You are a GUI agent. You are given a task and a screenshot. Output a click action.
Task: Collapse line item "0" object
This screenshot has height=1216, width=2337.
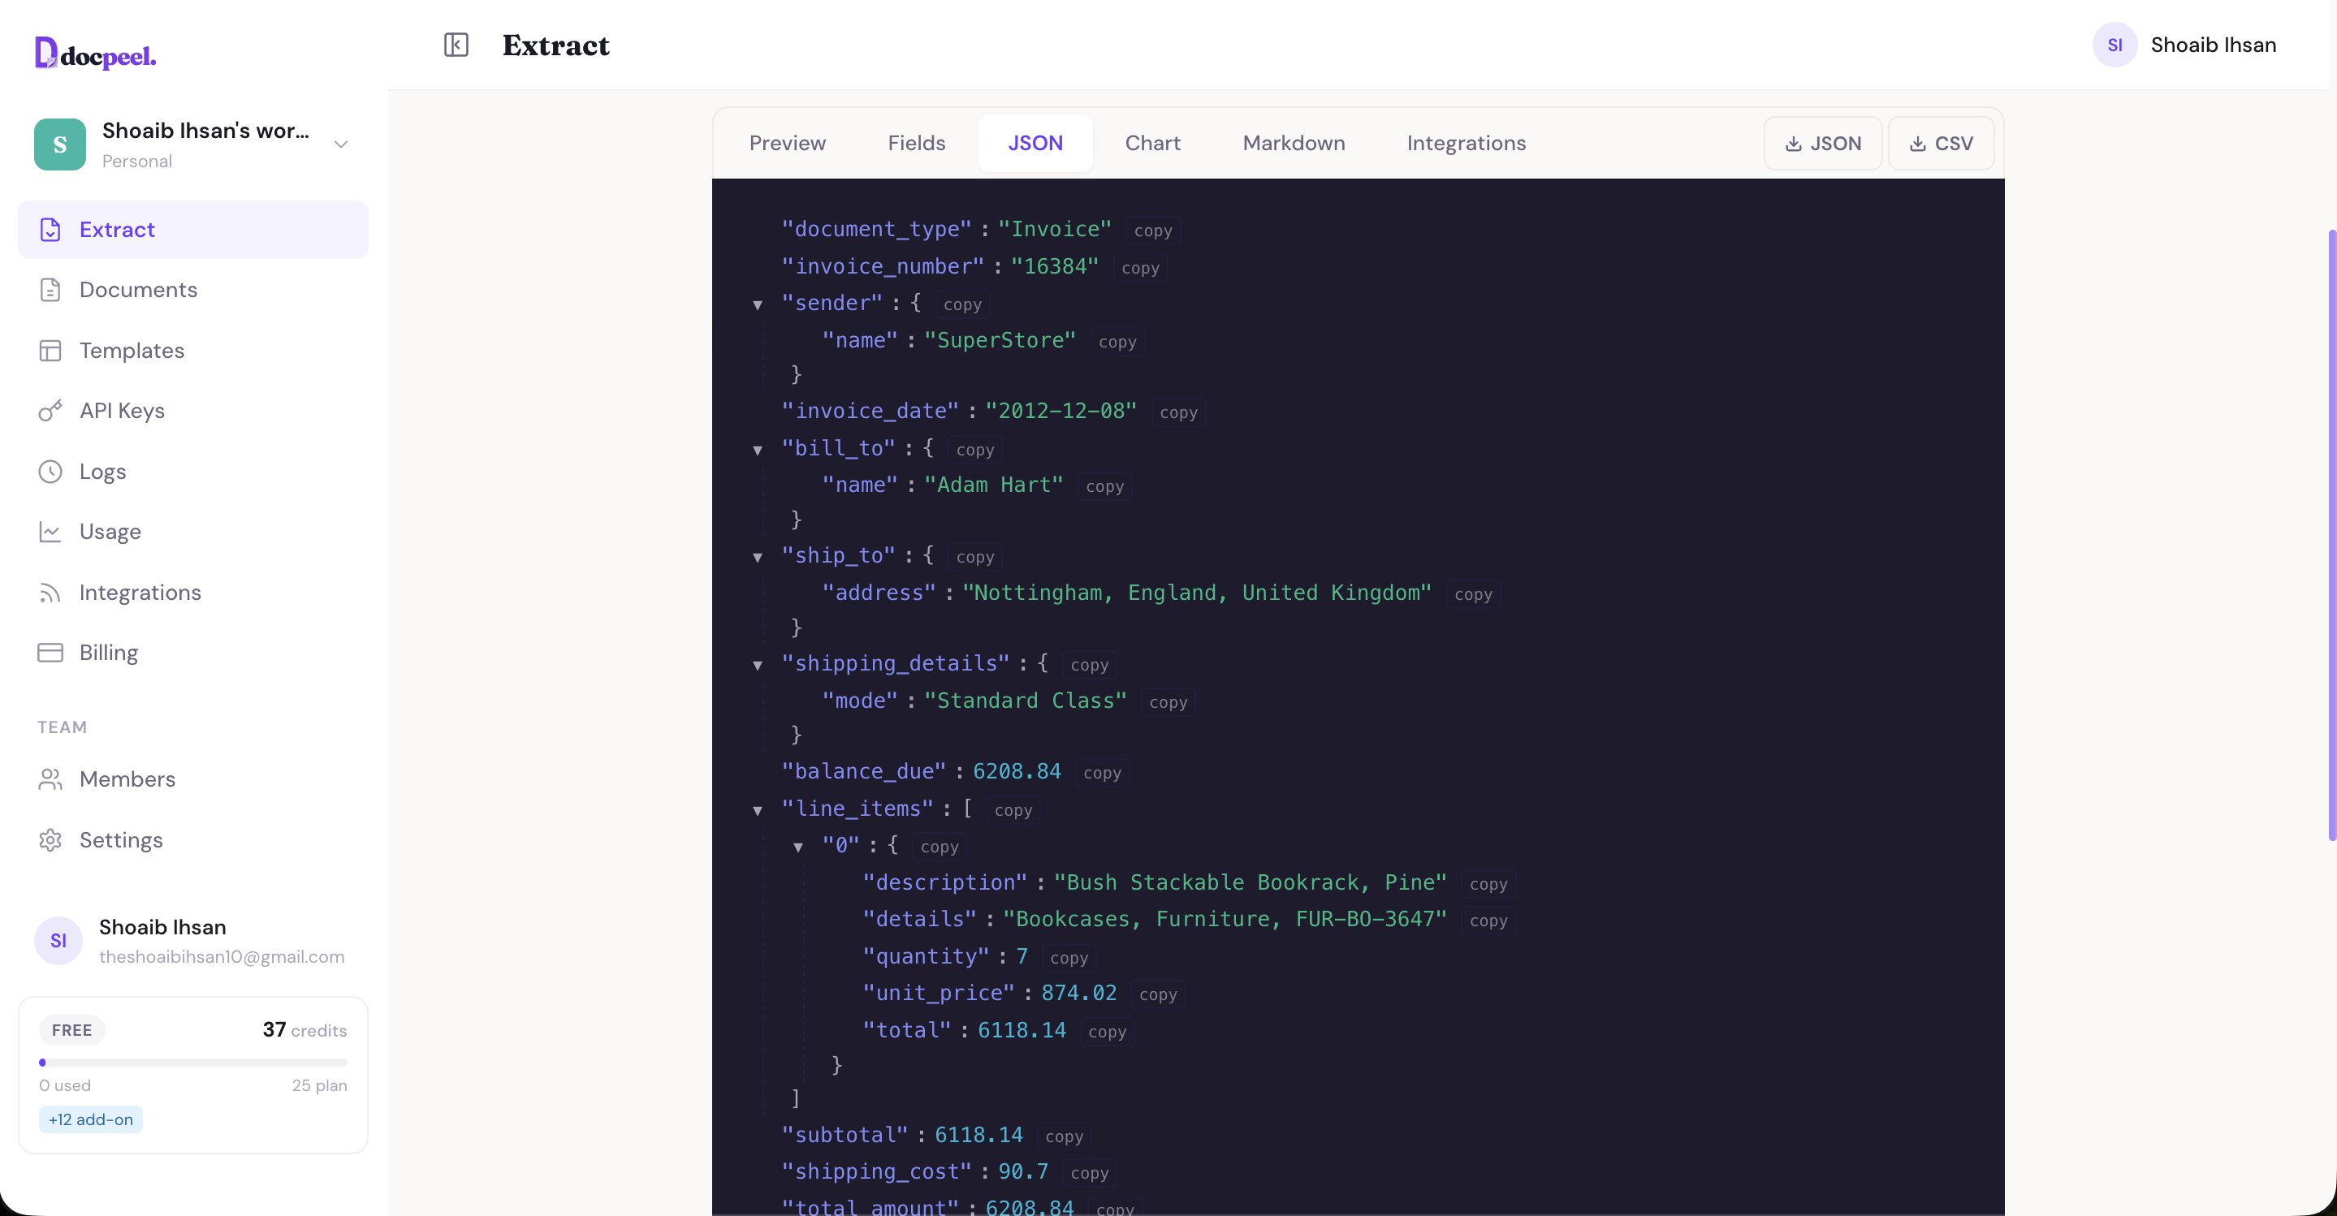pos(798,847)
